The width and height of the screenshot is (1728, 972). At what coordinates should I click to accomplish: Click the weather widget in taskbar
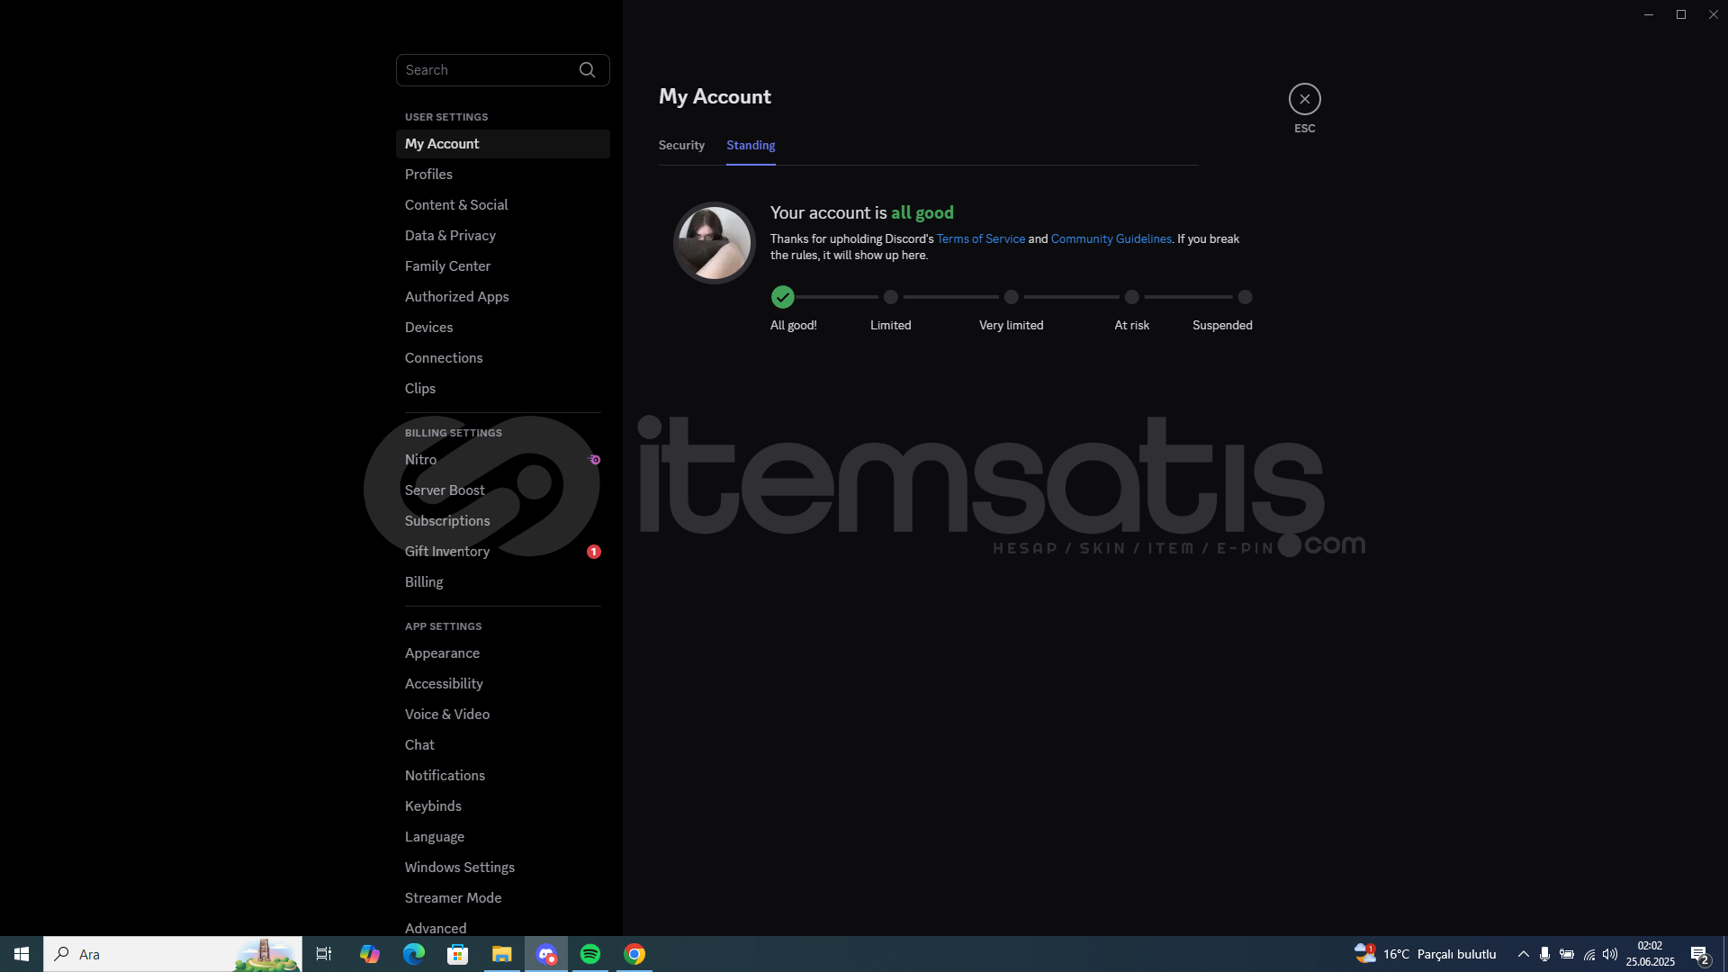coord(1426,954)
